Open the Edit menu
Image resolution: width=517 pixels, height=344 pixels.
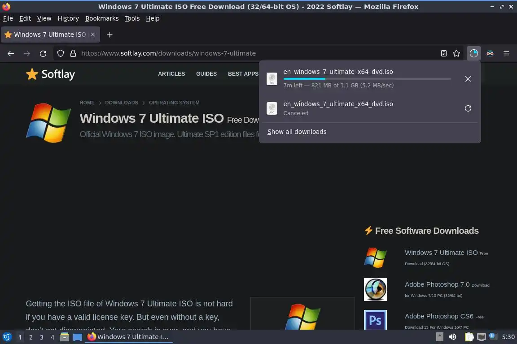(25, 18)
